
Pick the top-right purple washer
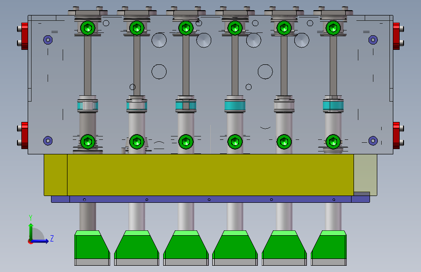(373, 40)
